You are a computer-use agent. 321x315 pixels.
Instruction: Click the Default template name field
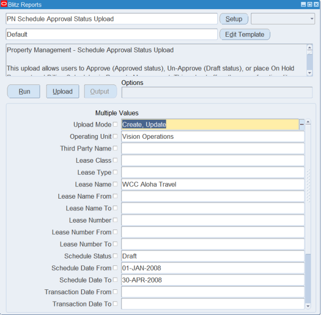(x=112, y=34)
